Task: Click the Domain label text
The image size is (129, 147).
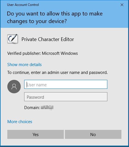Action: click(32, 108)
